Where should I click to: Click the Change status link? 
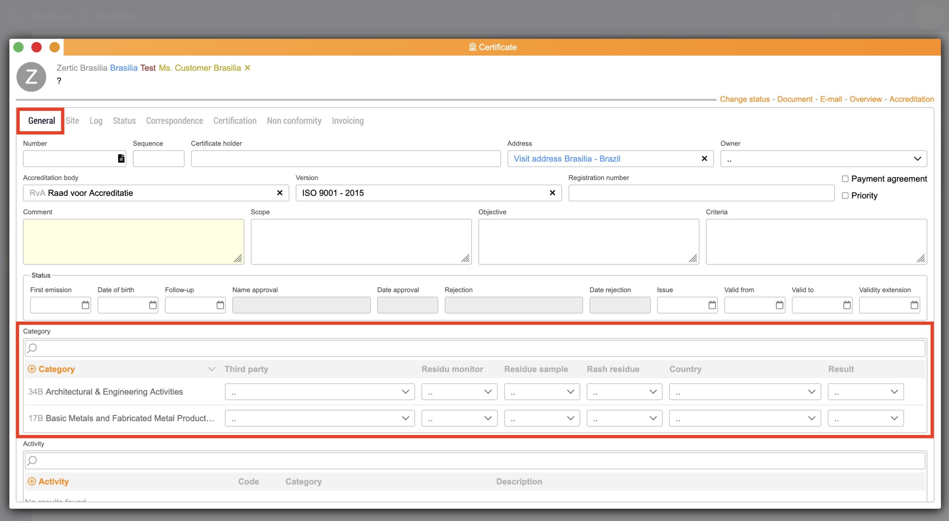744,99
